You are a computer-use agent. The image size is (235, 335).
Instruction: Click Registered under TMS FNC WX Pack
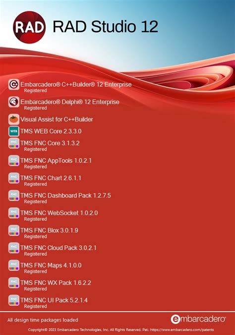[x=36, y=289]
